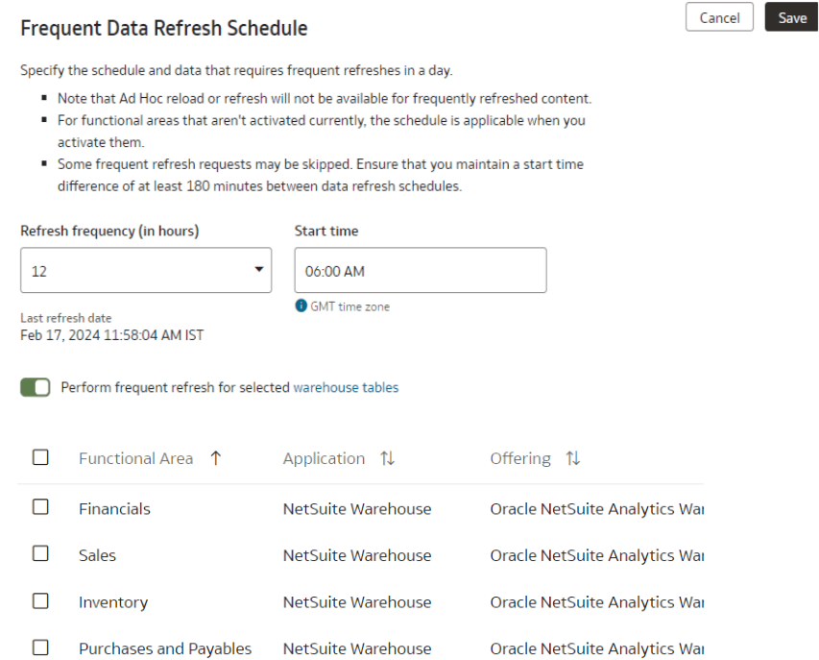
Task: Click the Save button
Action: tap(792, 17)
